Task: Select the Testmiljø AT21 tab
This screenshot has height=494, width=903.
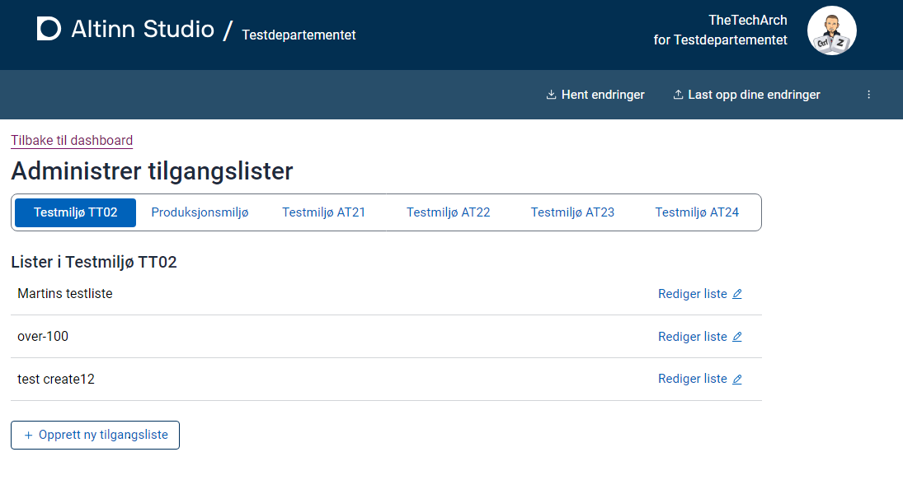Action: point(323,212)
